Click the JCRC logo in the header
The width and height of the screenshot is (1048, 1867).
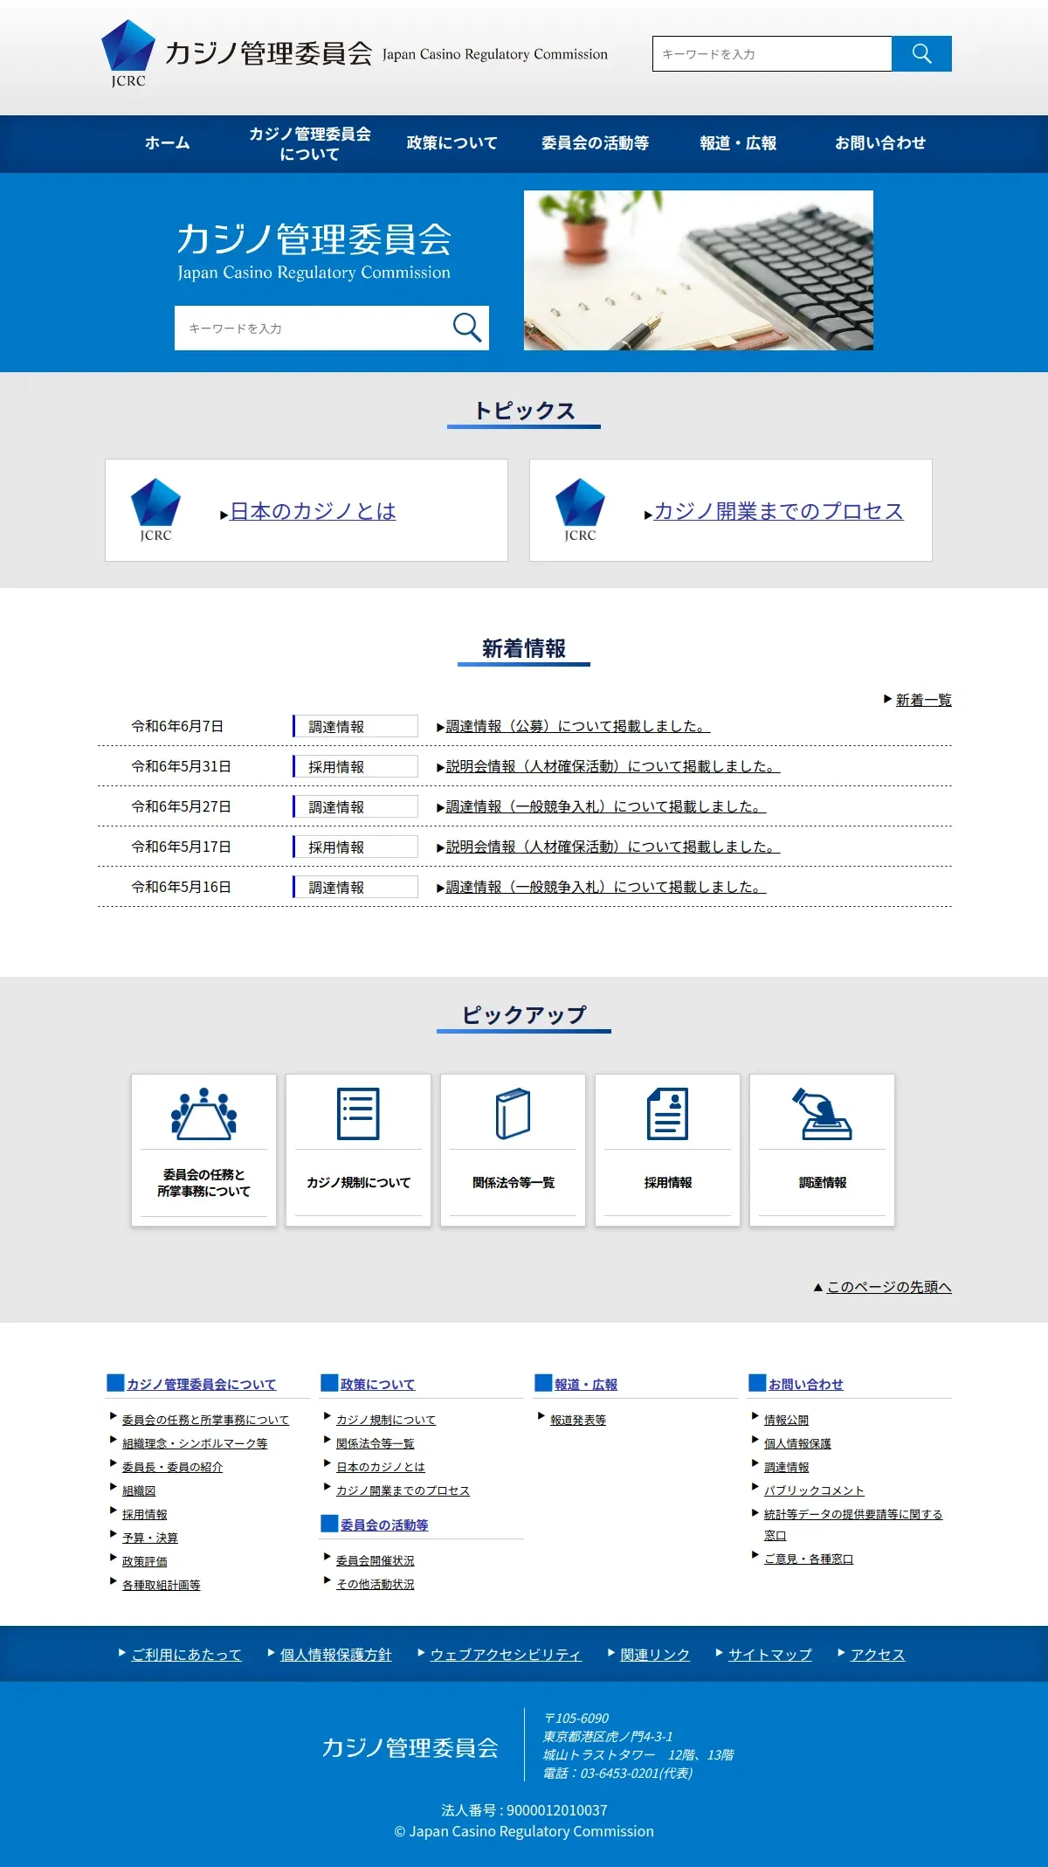[x=128, y=53]
